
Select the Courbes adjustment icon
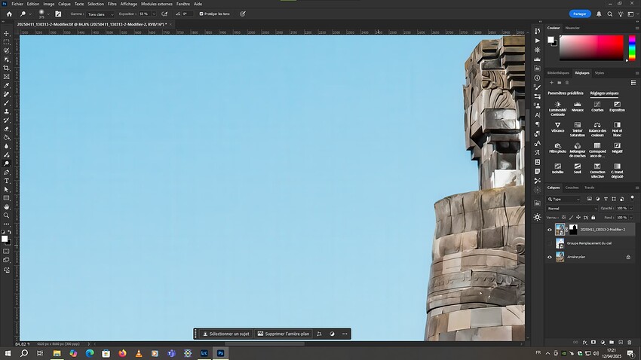pos(597,105)
